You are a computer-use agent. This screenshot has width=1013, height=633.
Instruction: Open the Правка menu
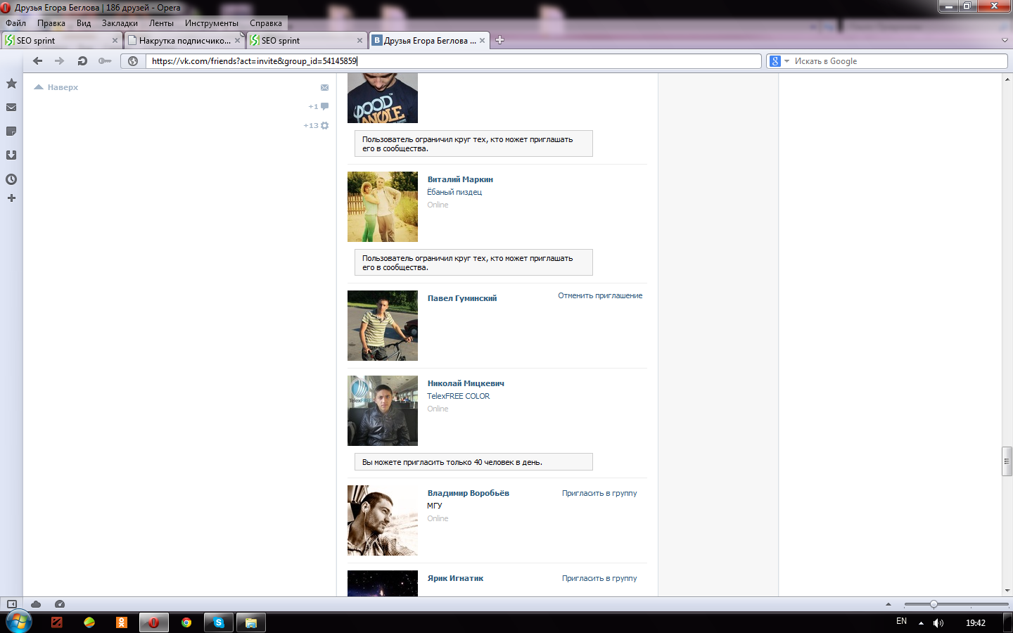pos(51,23)
